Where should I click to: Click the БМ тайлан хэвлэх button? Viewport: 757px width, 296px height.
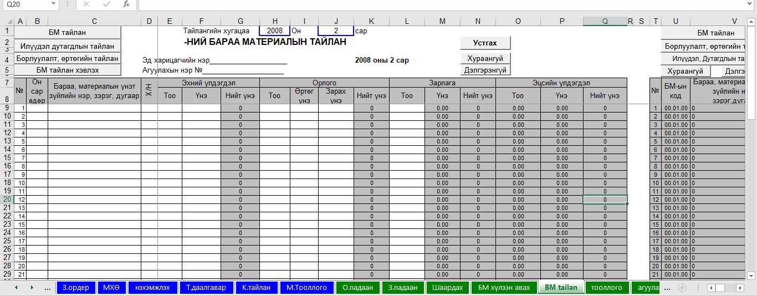click(x=67, y=70)
